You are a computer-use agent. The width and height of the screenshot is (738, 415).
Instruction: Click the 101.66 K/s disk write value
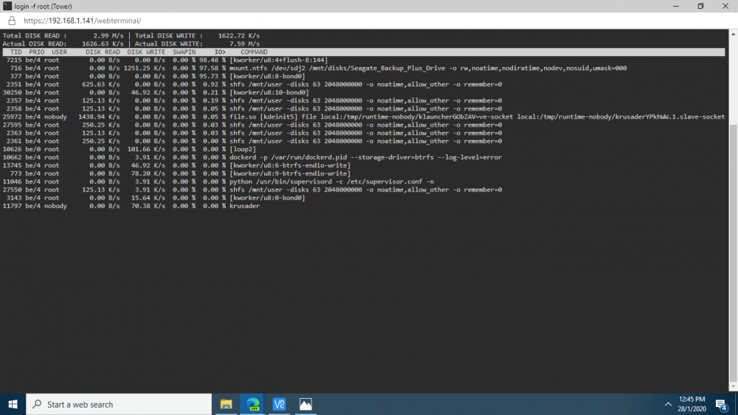(x=146, y=149)
